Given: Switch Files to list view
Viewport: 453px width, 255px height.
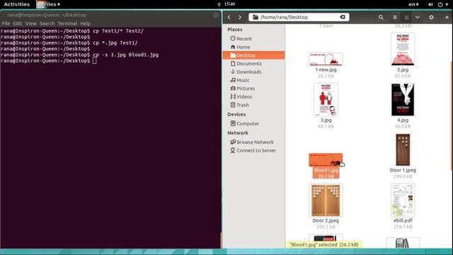Looking at the screenshot, I should coord(395,17).
